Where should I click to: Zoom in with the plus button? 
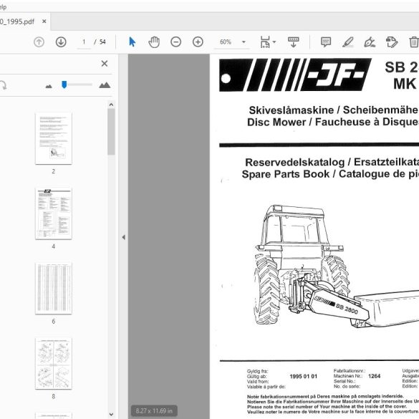198,42
